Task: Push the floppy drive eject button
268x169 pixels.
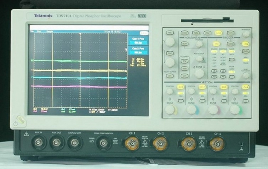Action: pyautogui.click(x=226, y=18)
